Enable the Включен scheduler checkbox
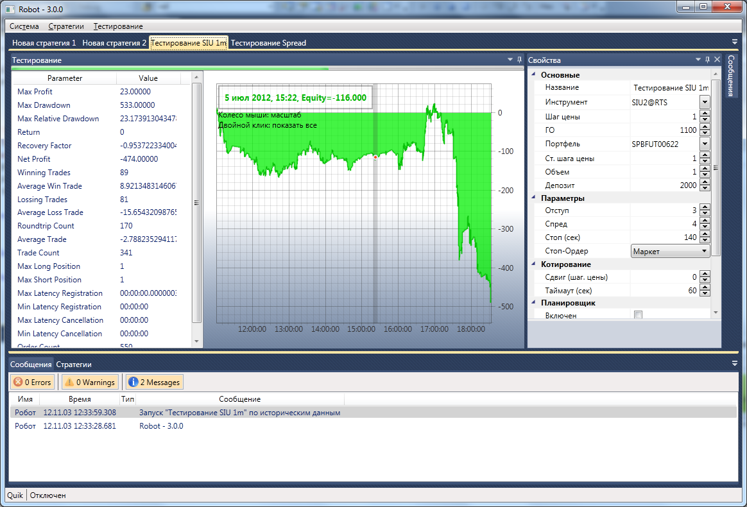 click(638, 315)
